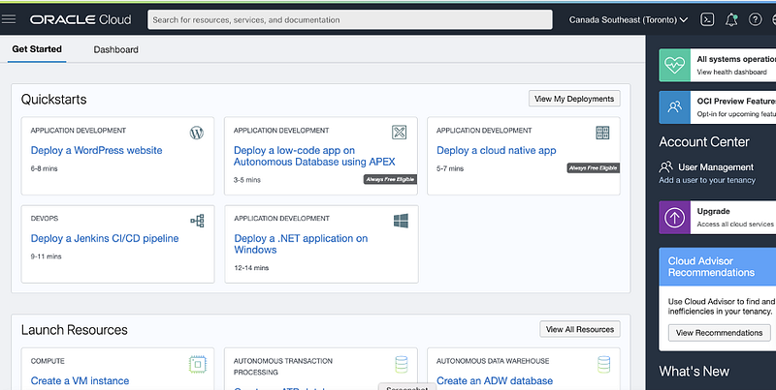Click the Oracle Cloud logo
This screenshot has width=776, height=390.
81,19
